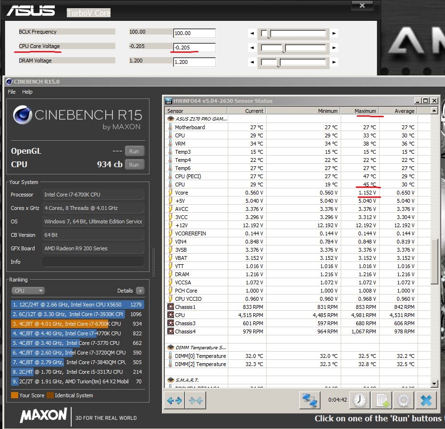Viewport: 445px width, 429px height.
Task: Decrease DRAM Voltage with left arrow
Action: pyautogui.click(x=252, y=62)
